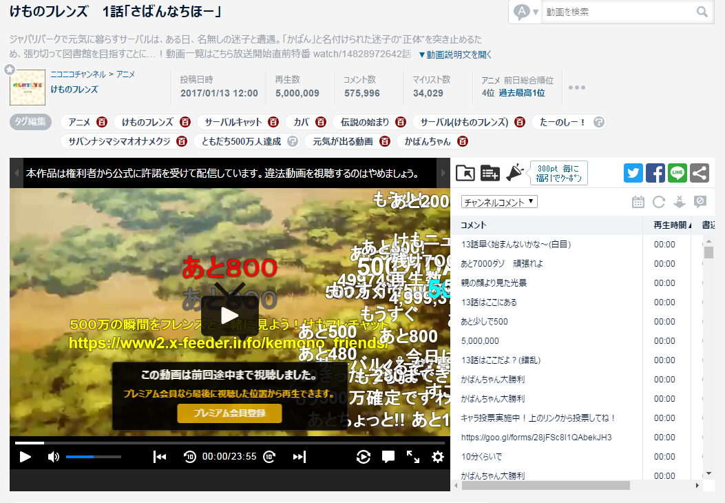Sort by the 再生時間 column header
The width and height of the screenshot is (725, 503).
pos(666,225)
